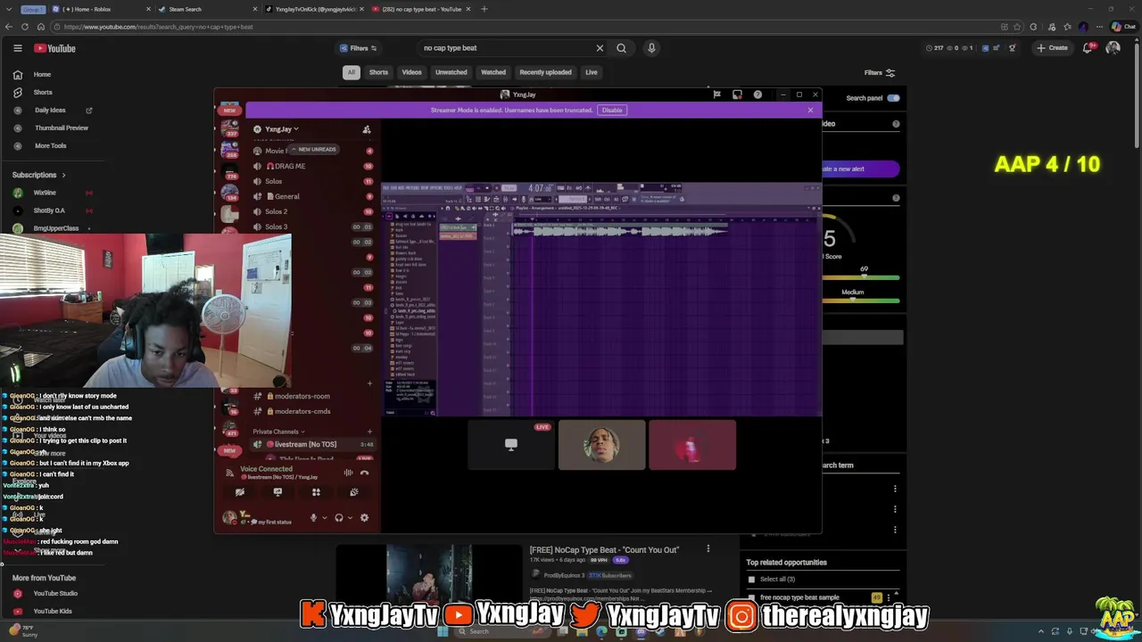Screen dimensions: 1142x642
Task: Open Daily Ideas sidebar link
Action: coord(50,111)
